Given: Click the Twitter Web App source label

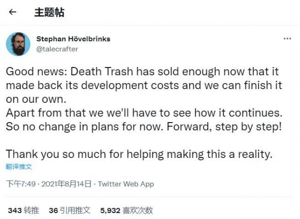Looking at the screenshot, I should [x=126, y=184].
